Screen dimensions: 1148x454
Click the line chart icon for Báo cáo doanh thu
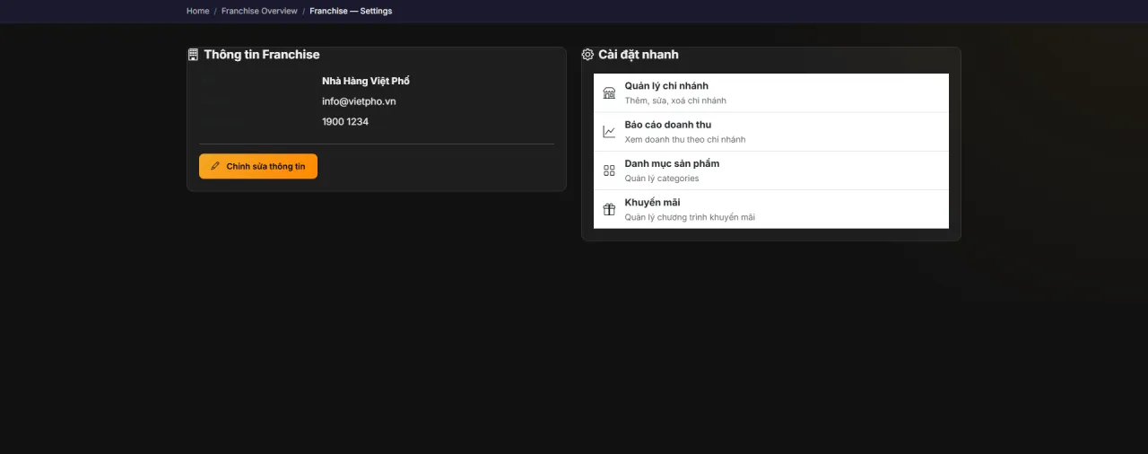tap(609, 131)
